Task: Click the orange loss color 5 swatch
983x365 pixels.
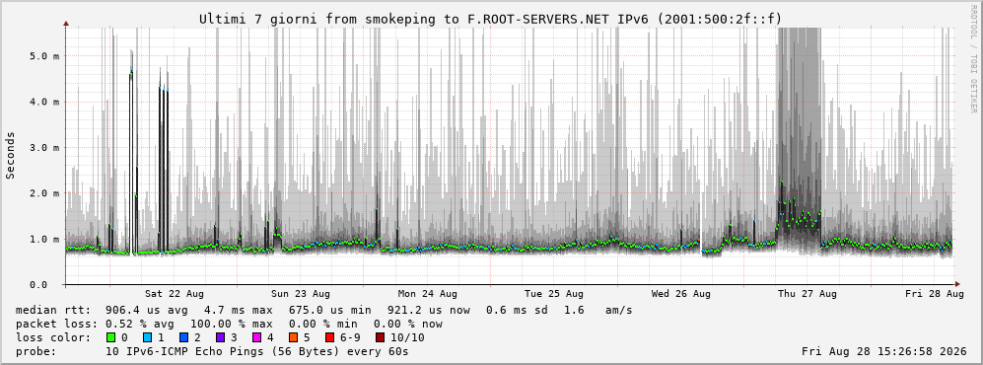Action: [x=293, y=337]
